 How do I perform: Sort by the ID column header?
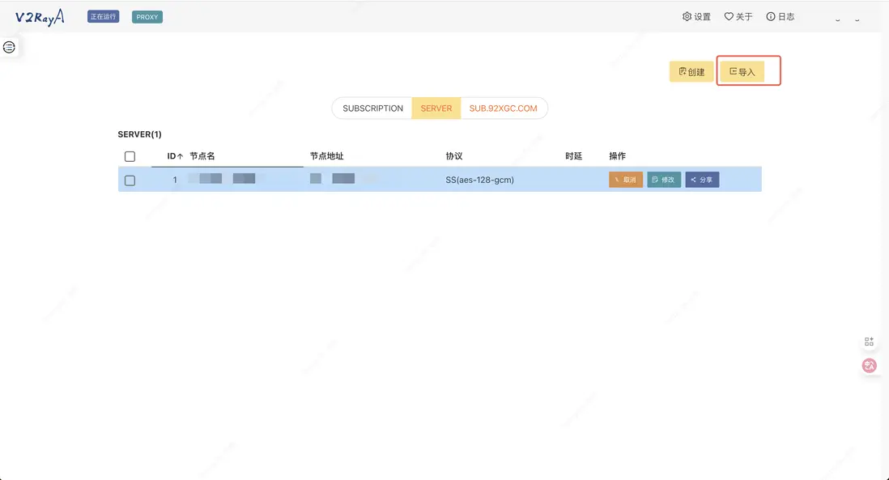175,156
